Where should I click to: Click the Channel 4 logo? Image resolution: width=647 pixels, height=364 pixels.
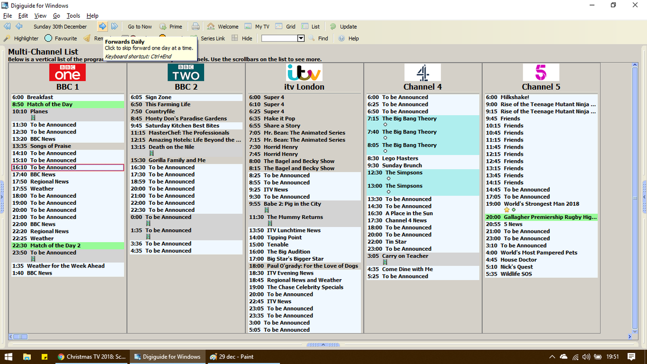(x=423, y=72)
